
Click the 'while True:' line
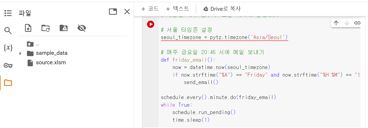(177, 105)
